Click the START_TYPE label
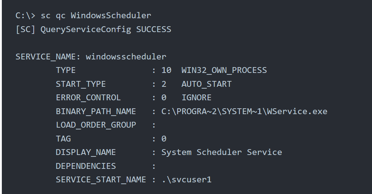 coord(81,84)
